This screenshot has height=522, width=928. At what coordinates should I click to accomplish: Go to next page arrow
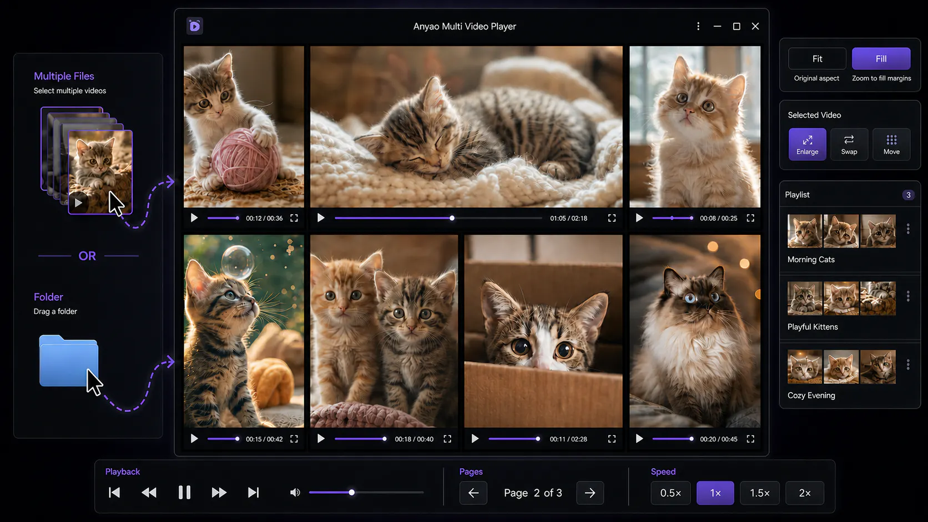click(x=590, y=493)
